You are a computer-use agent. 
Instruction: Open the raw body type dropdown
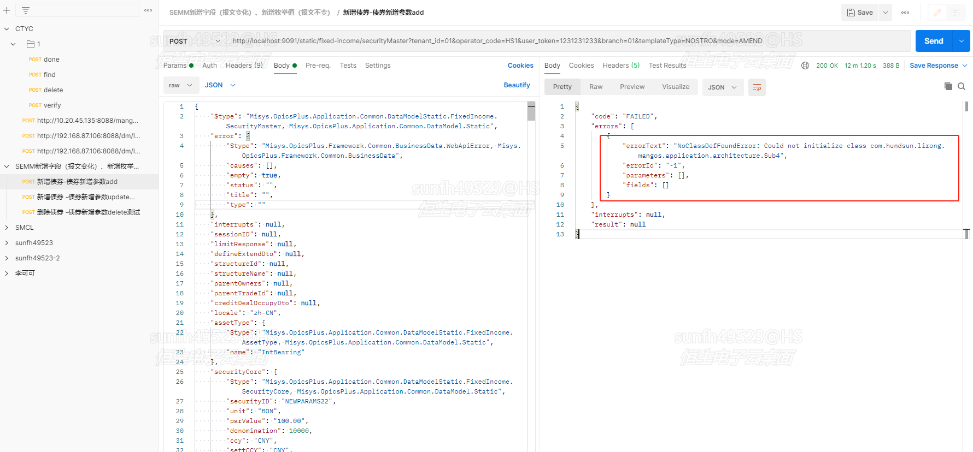click(180, 85)
